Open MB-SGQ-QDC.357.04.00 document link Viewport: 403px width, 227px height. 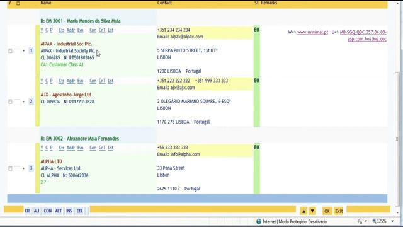[x=363, y=32]
